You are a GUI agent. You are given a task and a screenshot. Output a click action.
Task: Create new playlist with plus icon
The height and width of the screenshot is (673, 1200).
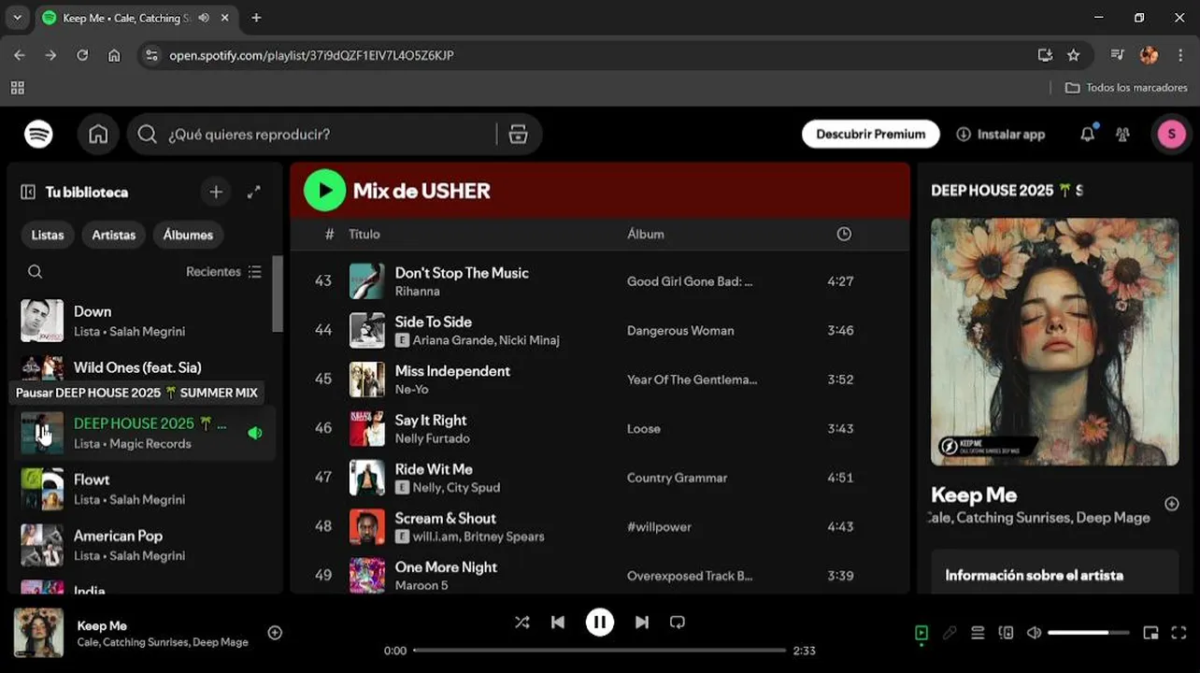click(216, 192)
